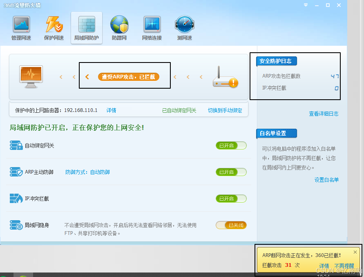Click the ARP攻击包拦截数 counter row
The width and height of the screenshot is (364, 277).
coord(300,76)
